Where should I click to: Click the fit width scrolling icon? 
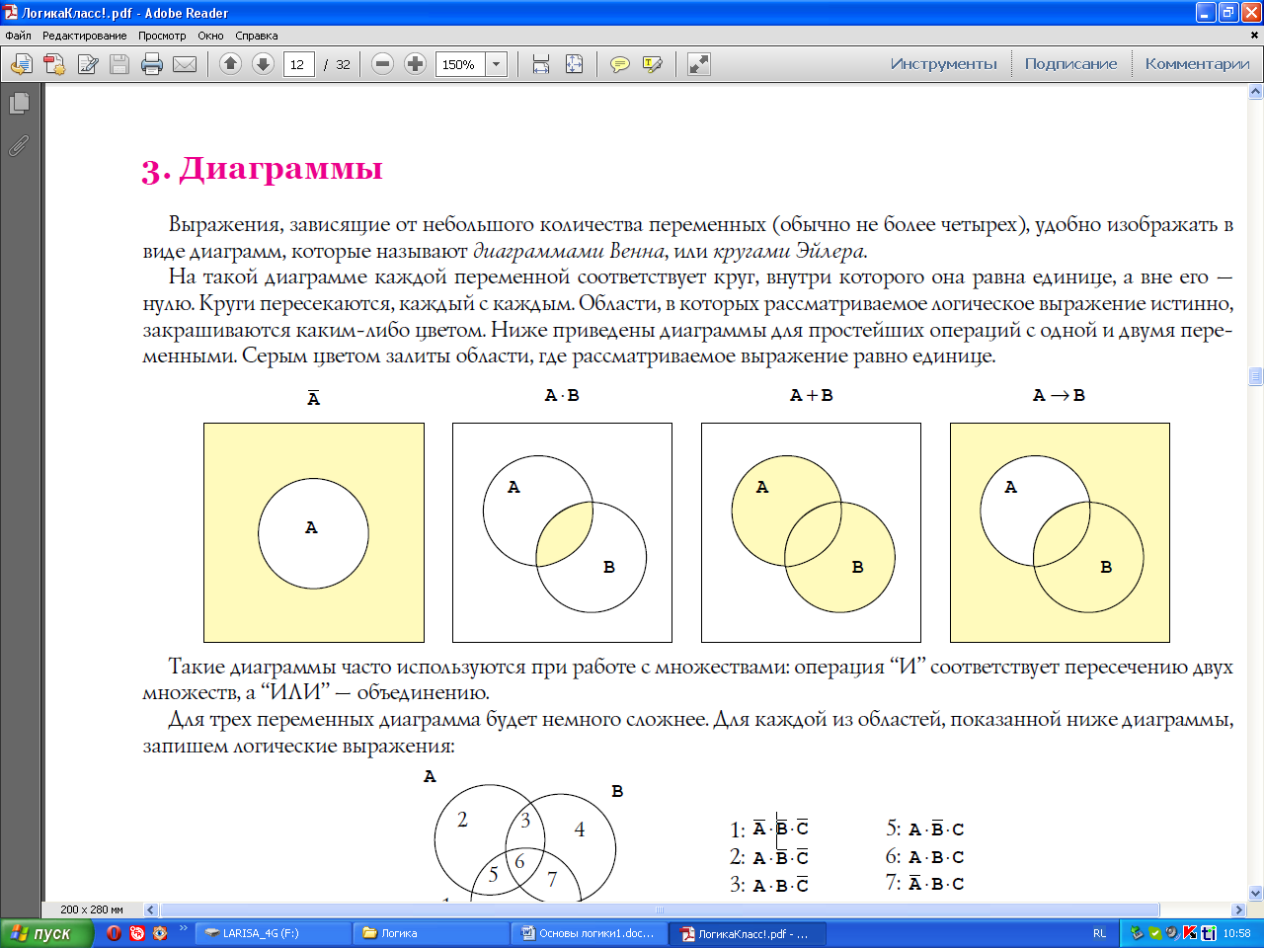541,64
